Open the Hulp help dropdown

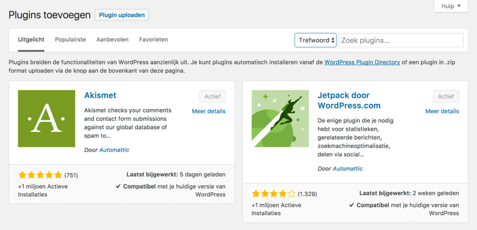point(451,6)
